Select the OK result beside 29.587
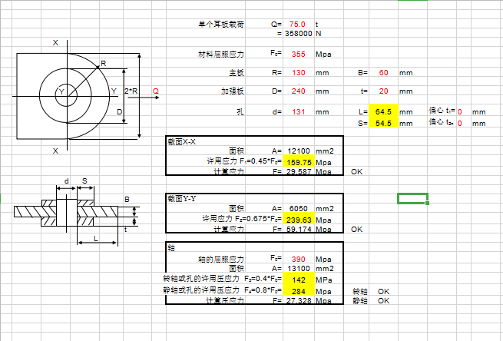Viewport: 503px width, 341px height. point(356,171)
